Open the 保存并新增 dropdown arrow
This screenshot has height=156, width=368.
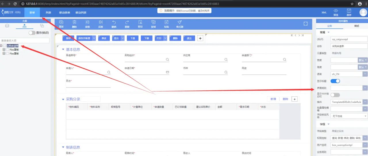tap(93, 38)
